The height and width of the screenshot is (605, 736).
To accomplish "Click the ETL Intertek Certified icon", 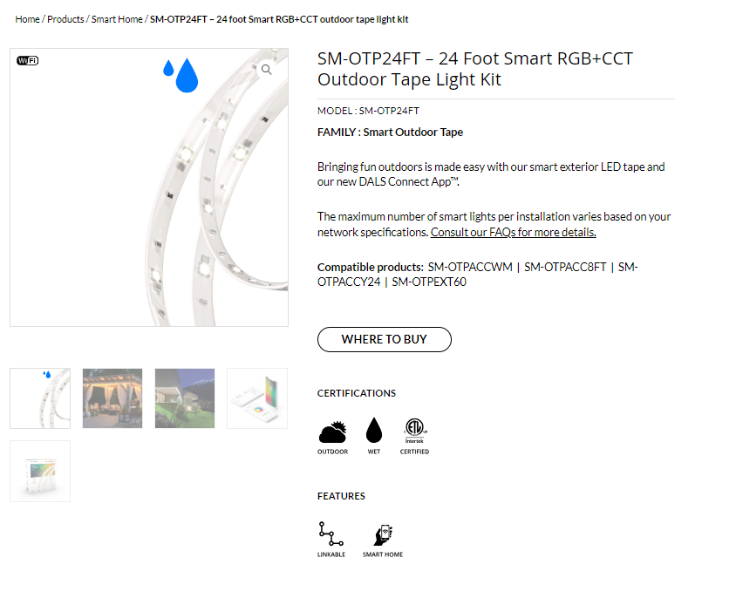I will coord(414,431).
